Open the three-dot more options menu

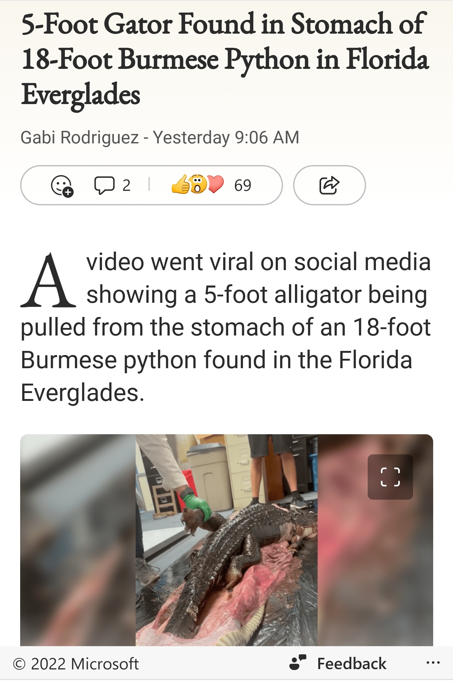433,663
